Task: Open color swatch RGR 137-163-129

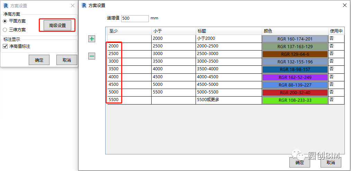Action: coord(295,46)
